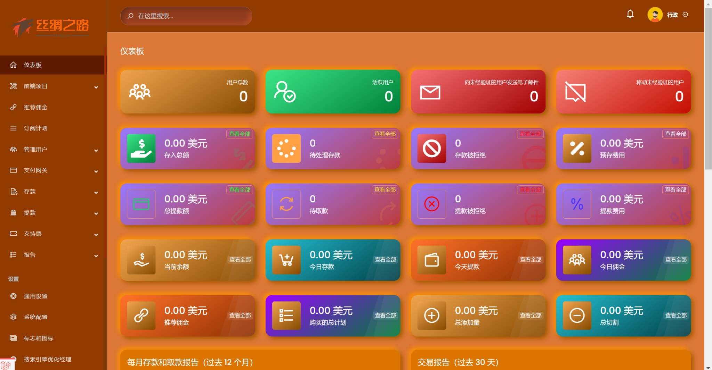Click the 存款被拒绝 red ban icon

point(432,149)
